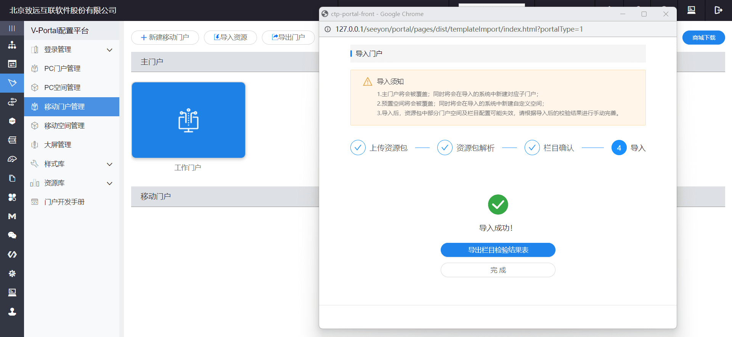
Task: Click 导出门户 button
Action: point(288,37)
